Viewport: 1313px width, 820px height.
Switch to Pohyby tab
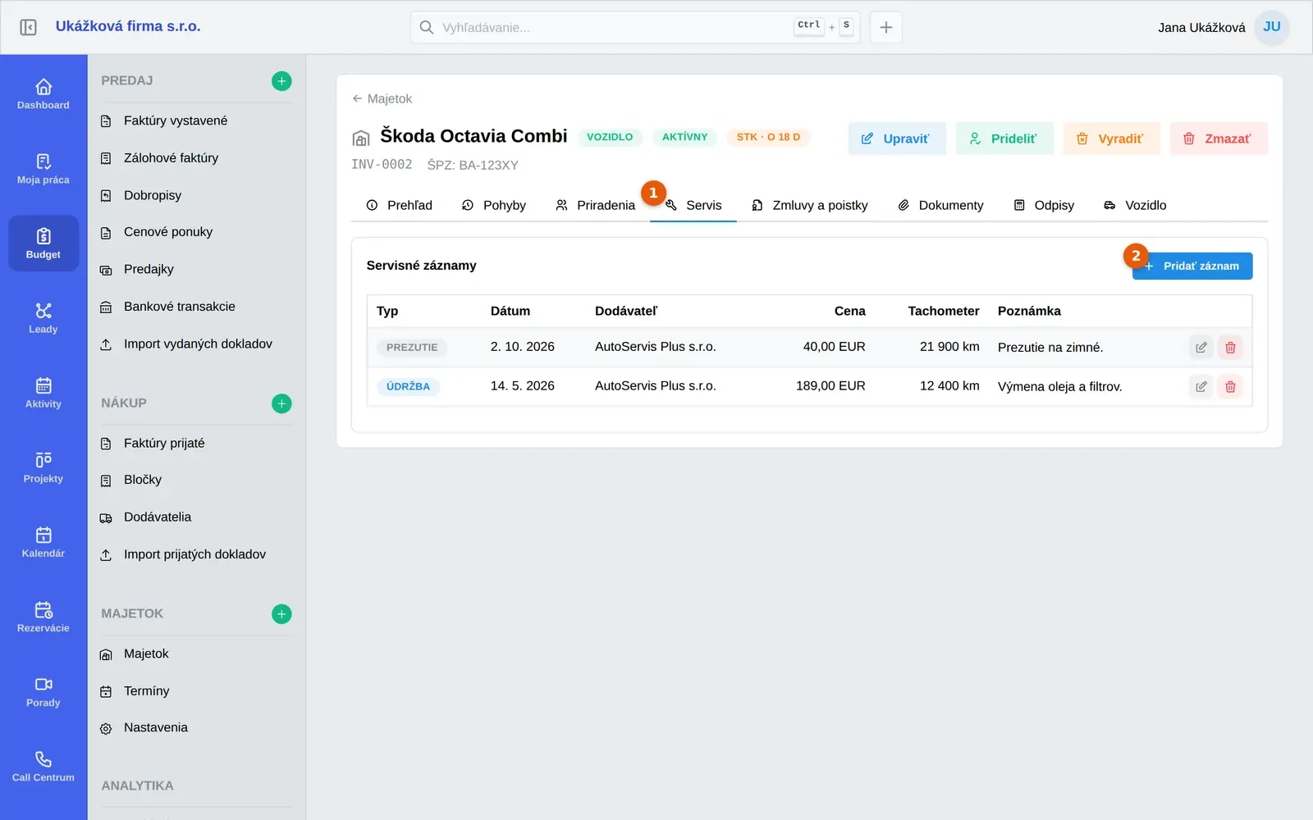(x=494, y=205)
